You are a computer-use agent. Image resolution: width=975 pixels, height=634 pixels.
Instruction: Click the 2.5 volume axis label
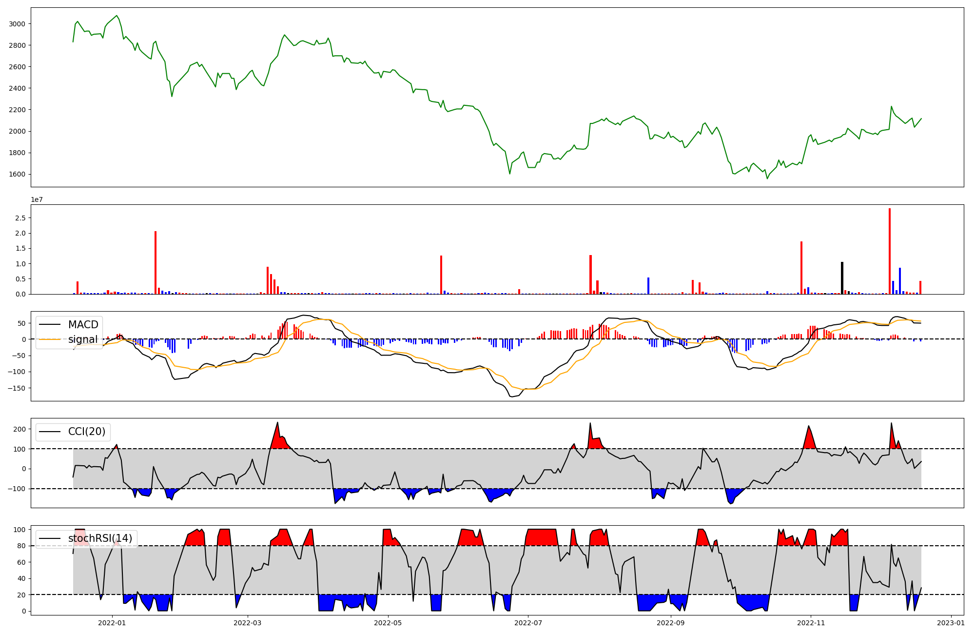tap(21, 218)
